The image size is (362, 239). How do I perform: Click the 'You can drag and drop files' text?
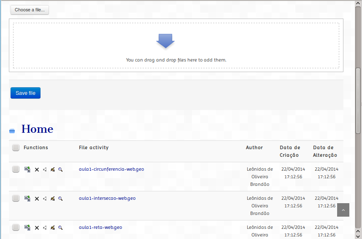coord(176,60)
